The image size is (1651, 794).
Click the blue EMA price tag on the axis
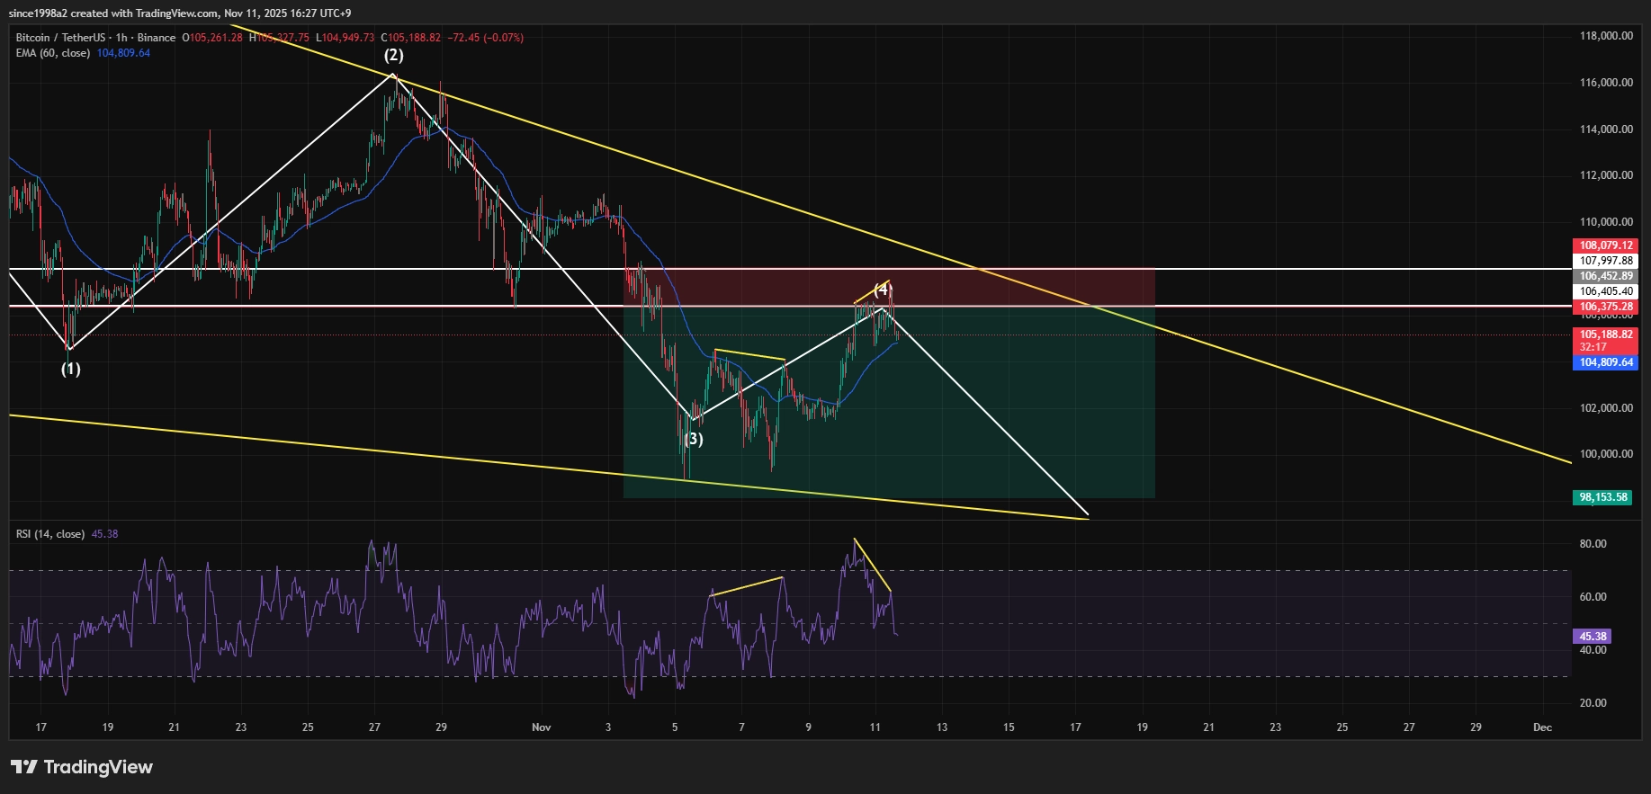(x=1606, y=362)
